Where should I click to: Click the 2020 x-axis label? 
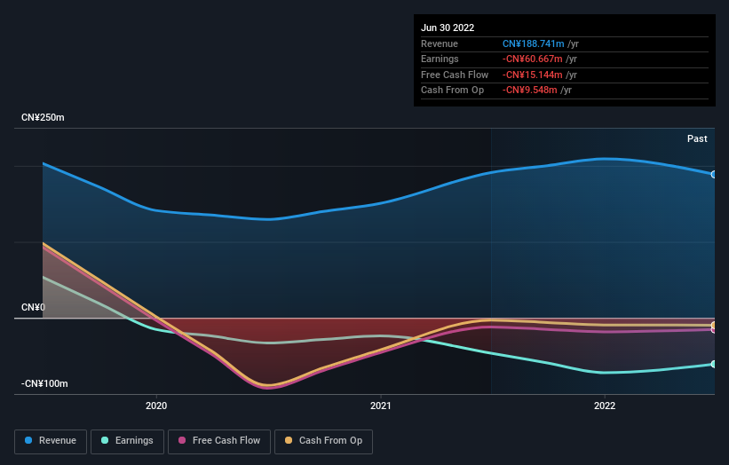coord(156,406)
